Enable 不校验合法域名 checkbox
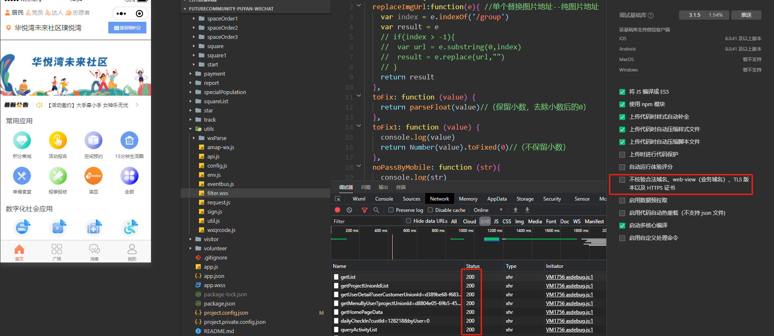The image size is (774, 336). [x=622, y=180]
